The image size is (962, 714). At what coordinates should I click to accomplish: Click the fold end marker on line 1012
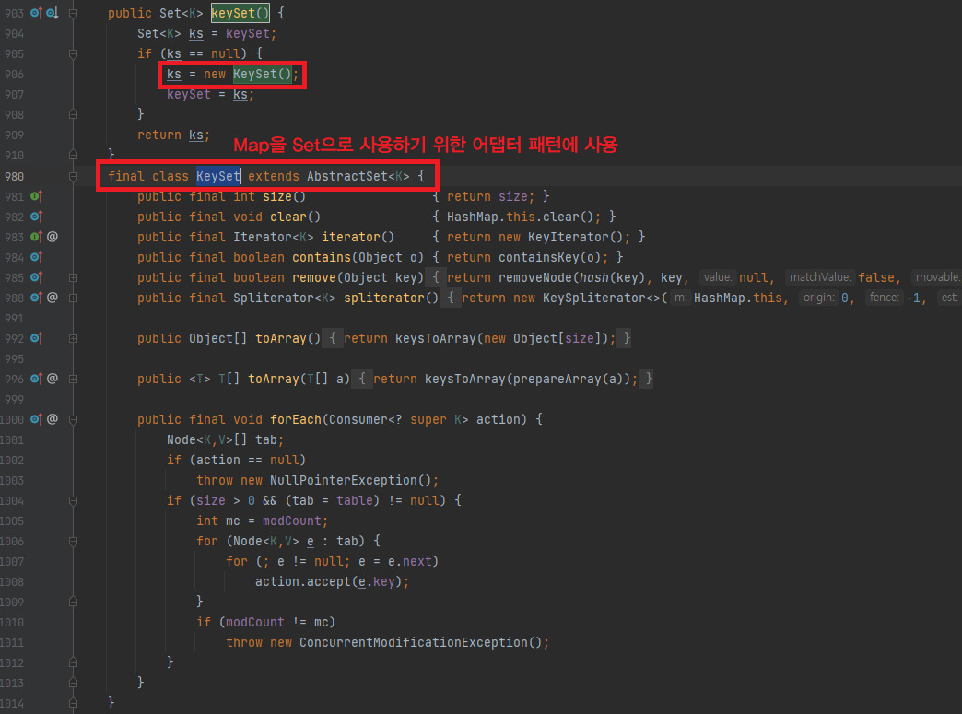click(x=73, y=662)
